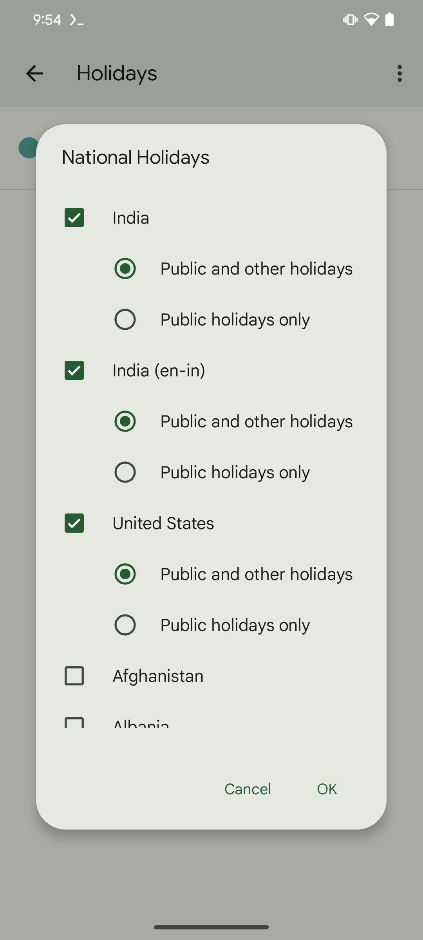Uncheck the India checkbox
423x940 pixels.
pos(74,218)
